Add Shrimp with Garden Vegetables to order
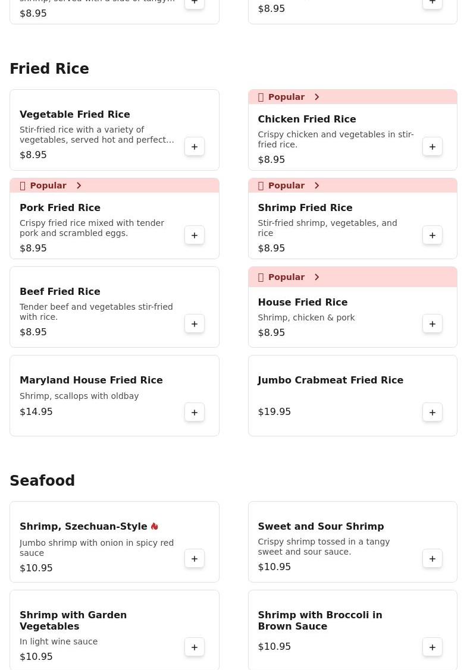The width and height of the screenshot is (467, 670). pos(195,647)
